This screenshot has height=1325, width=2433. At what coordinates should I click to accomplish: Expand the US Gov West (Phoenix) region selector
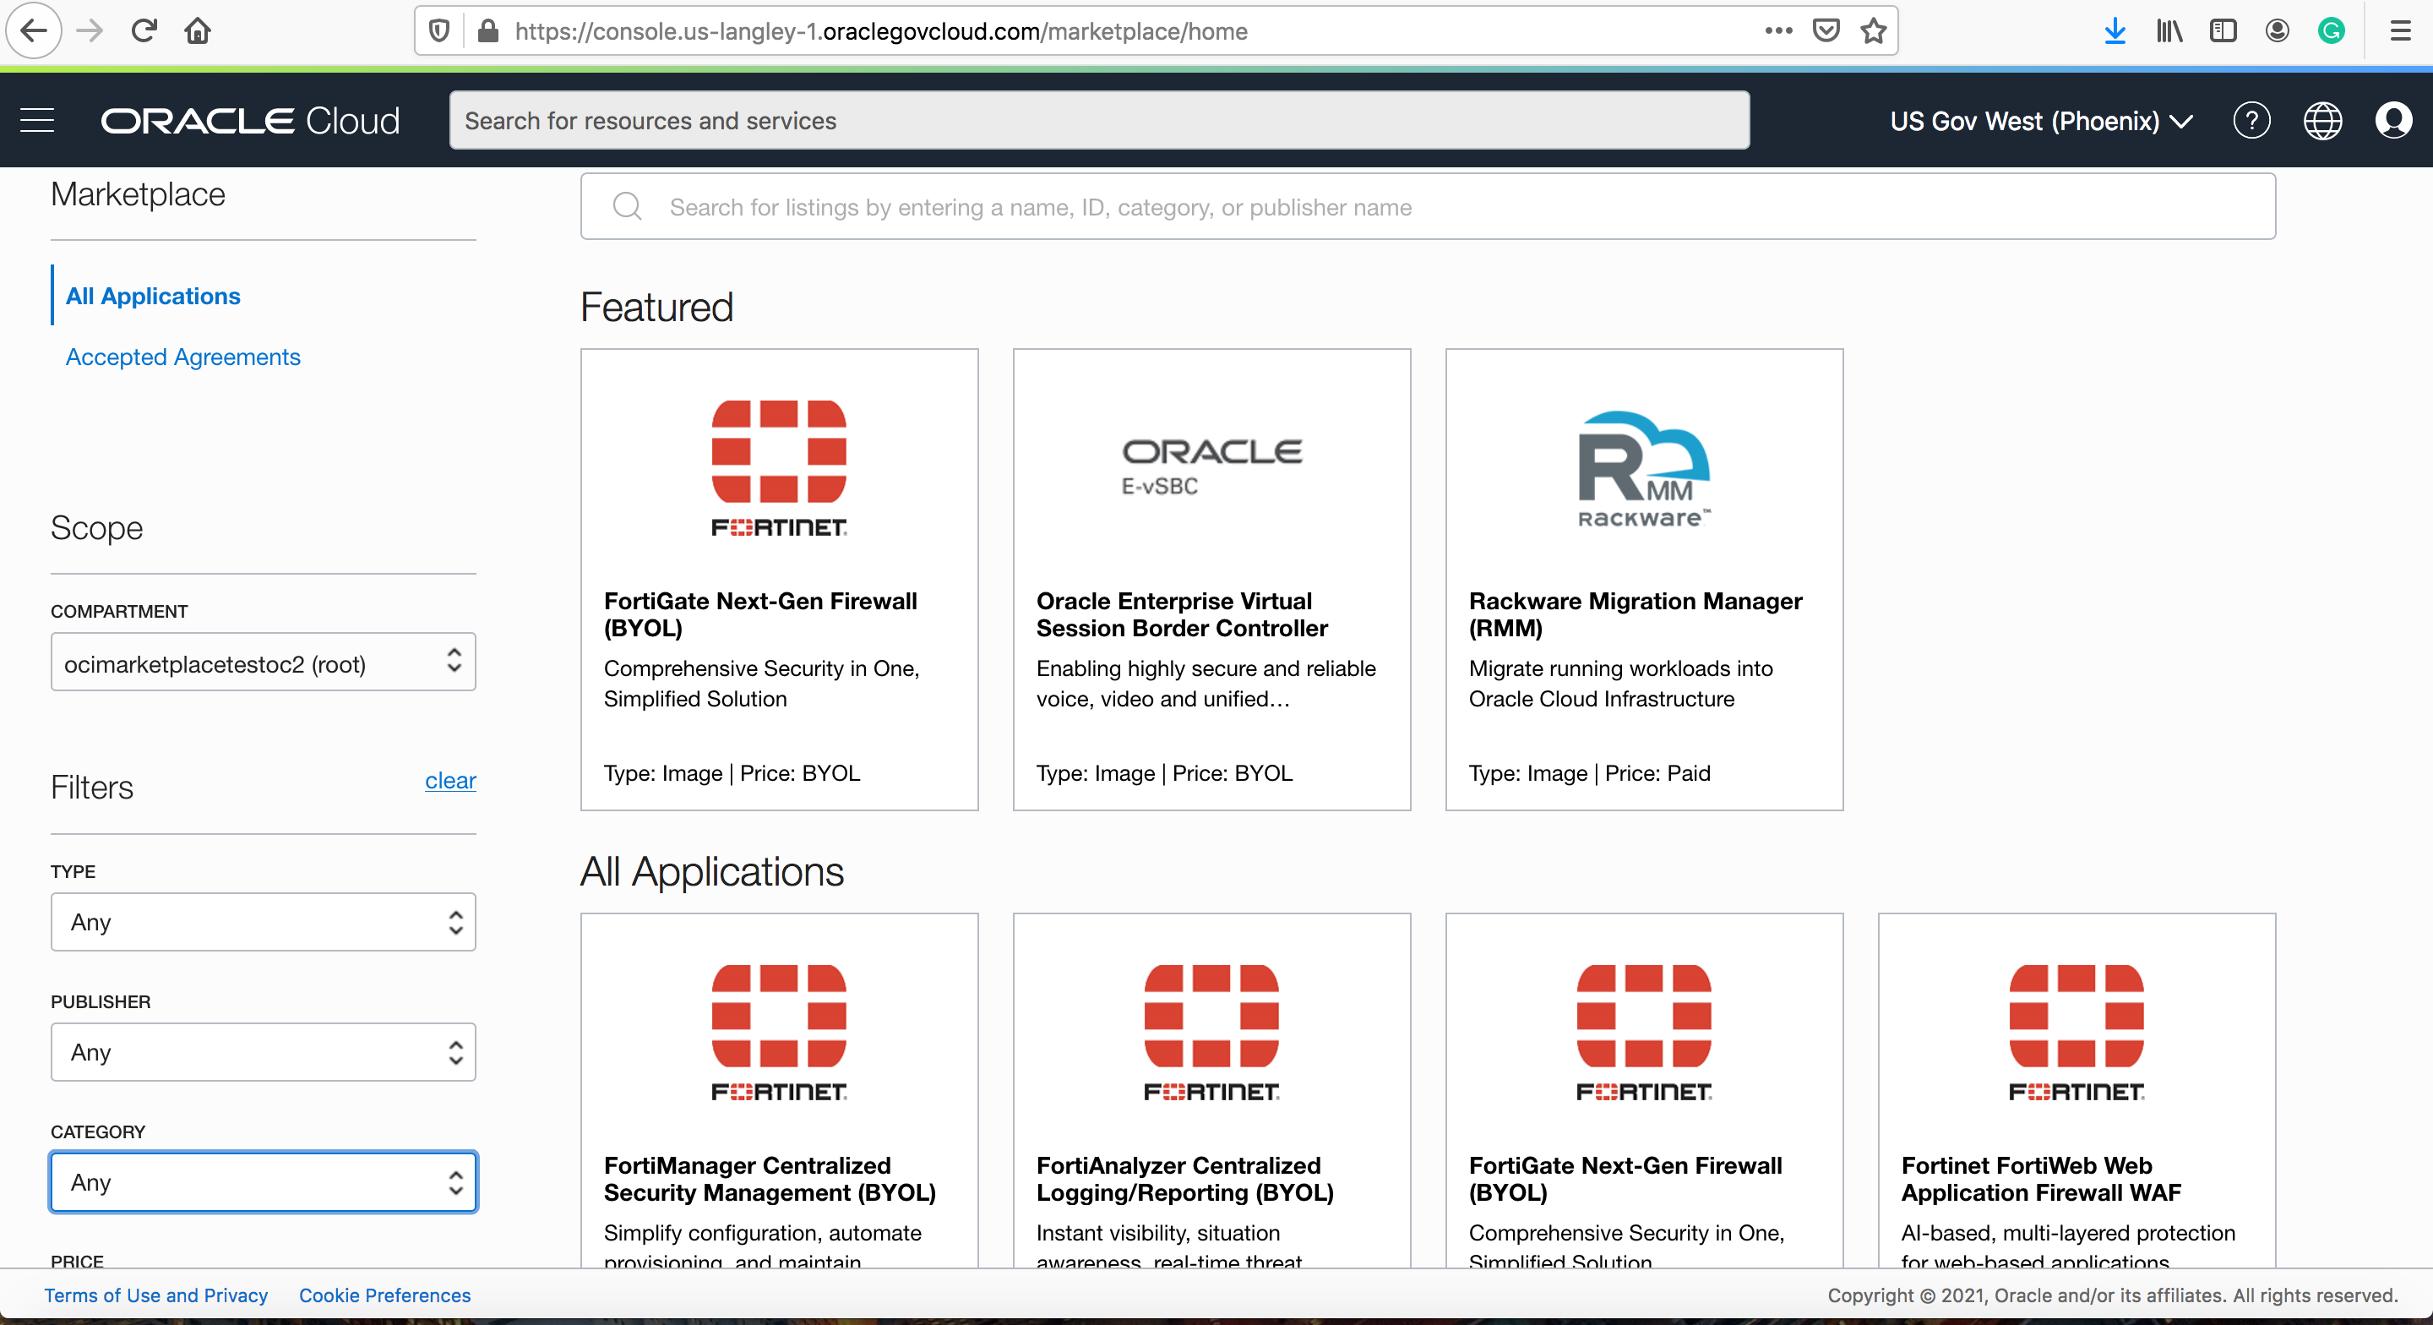tap(2040, 121)
